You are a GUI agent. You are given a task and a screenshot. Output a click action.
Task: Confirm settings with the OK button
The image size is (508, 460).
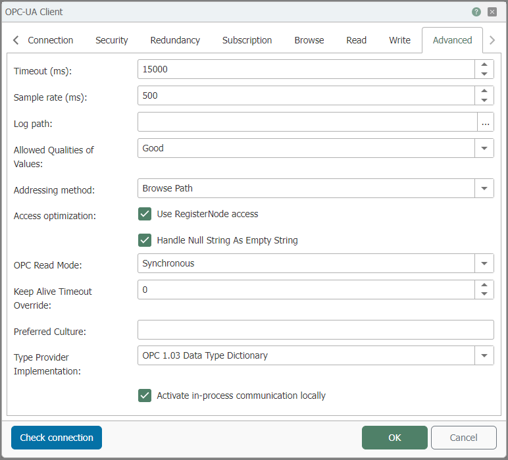click(394, 438)
